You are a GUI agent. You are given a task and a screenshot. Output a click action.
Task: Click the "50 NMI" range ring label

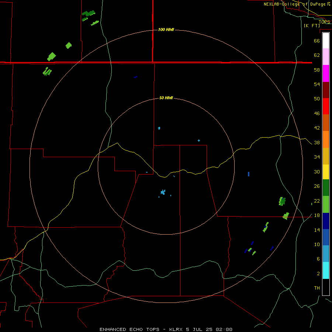tap(166, 98)
